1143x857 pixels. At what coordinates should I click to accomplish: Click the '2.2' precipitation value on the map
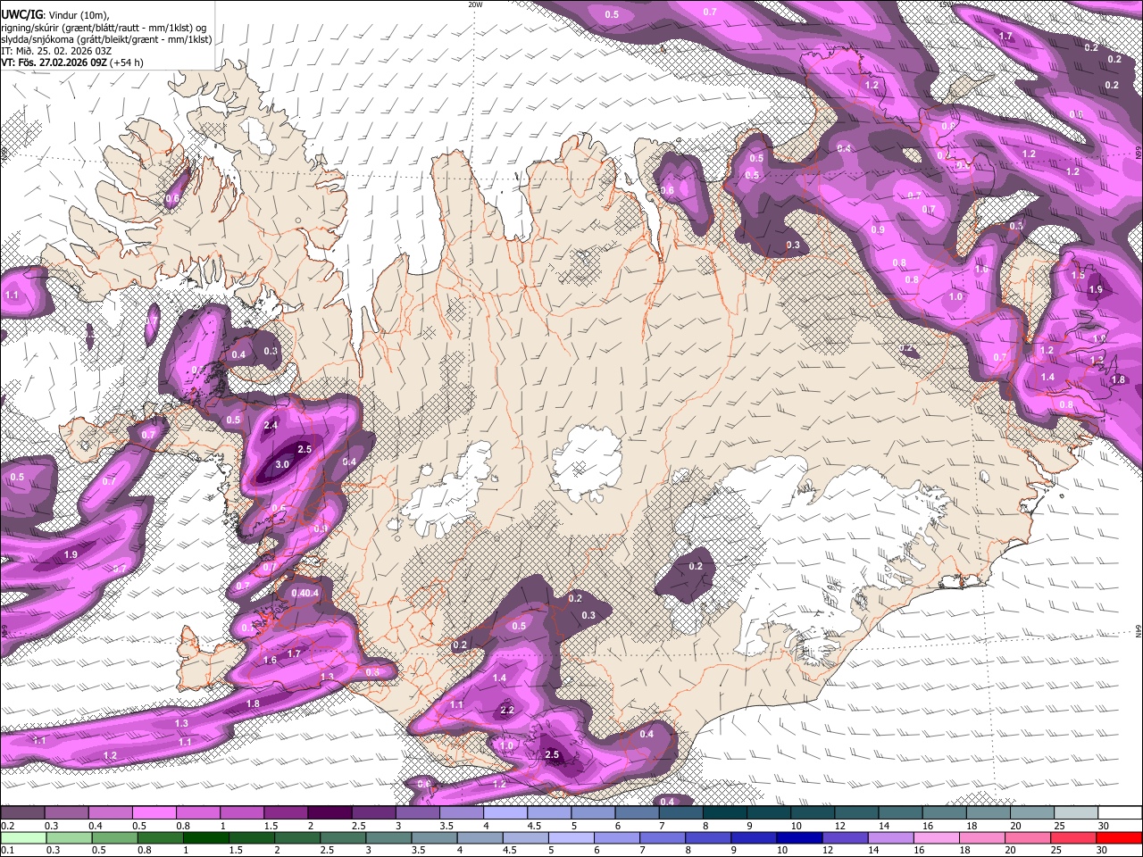pos(507,711)
